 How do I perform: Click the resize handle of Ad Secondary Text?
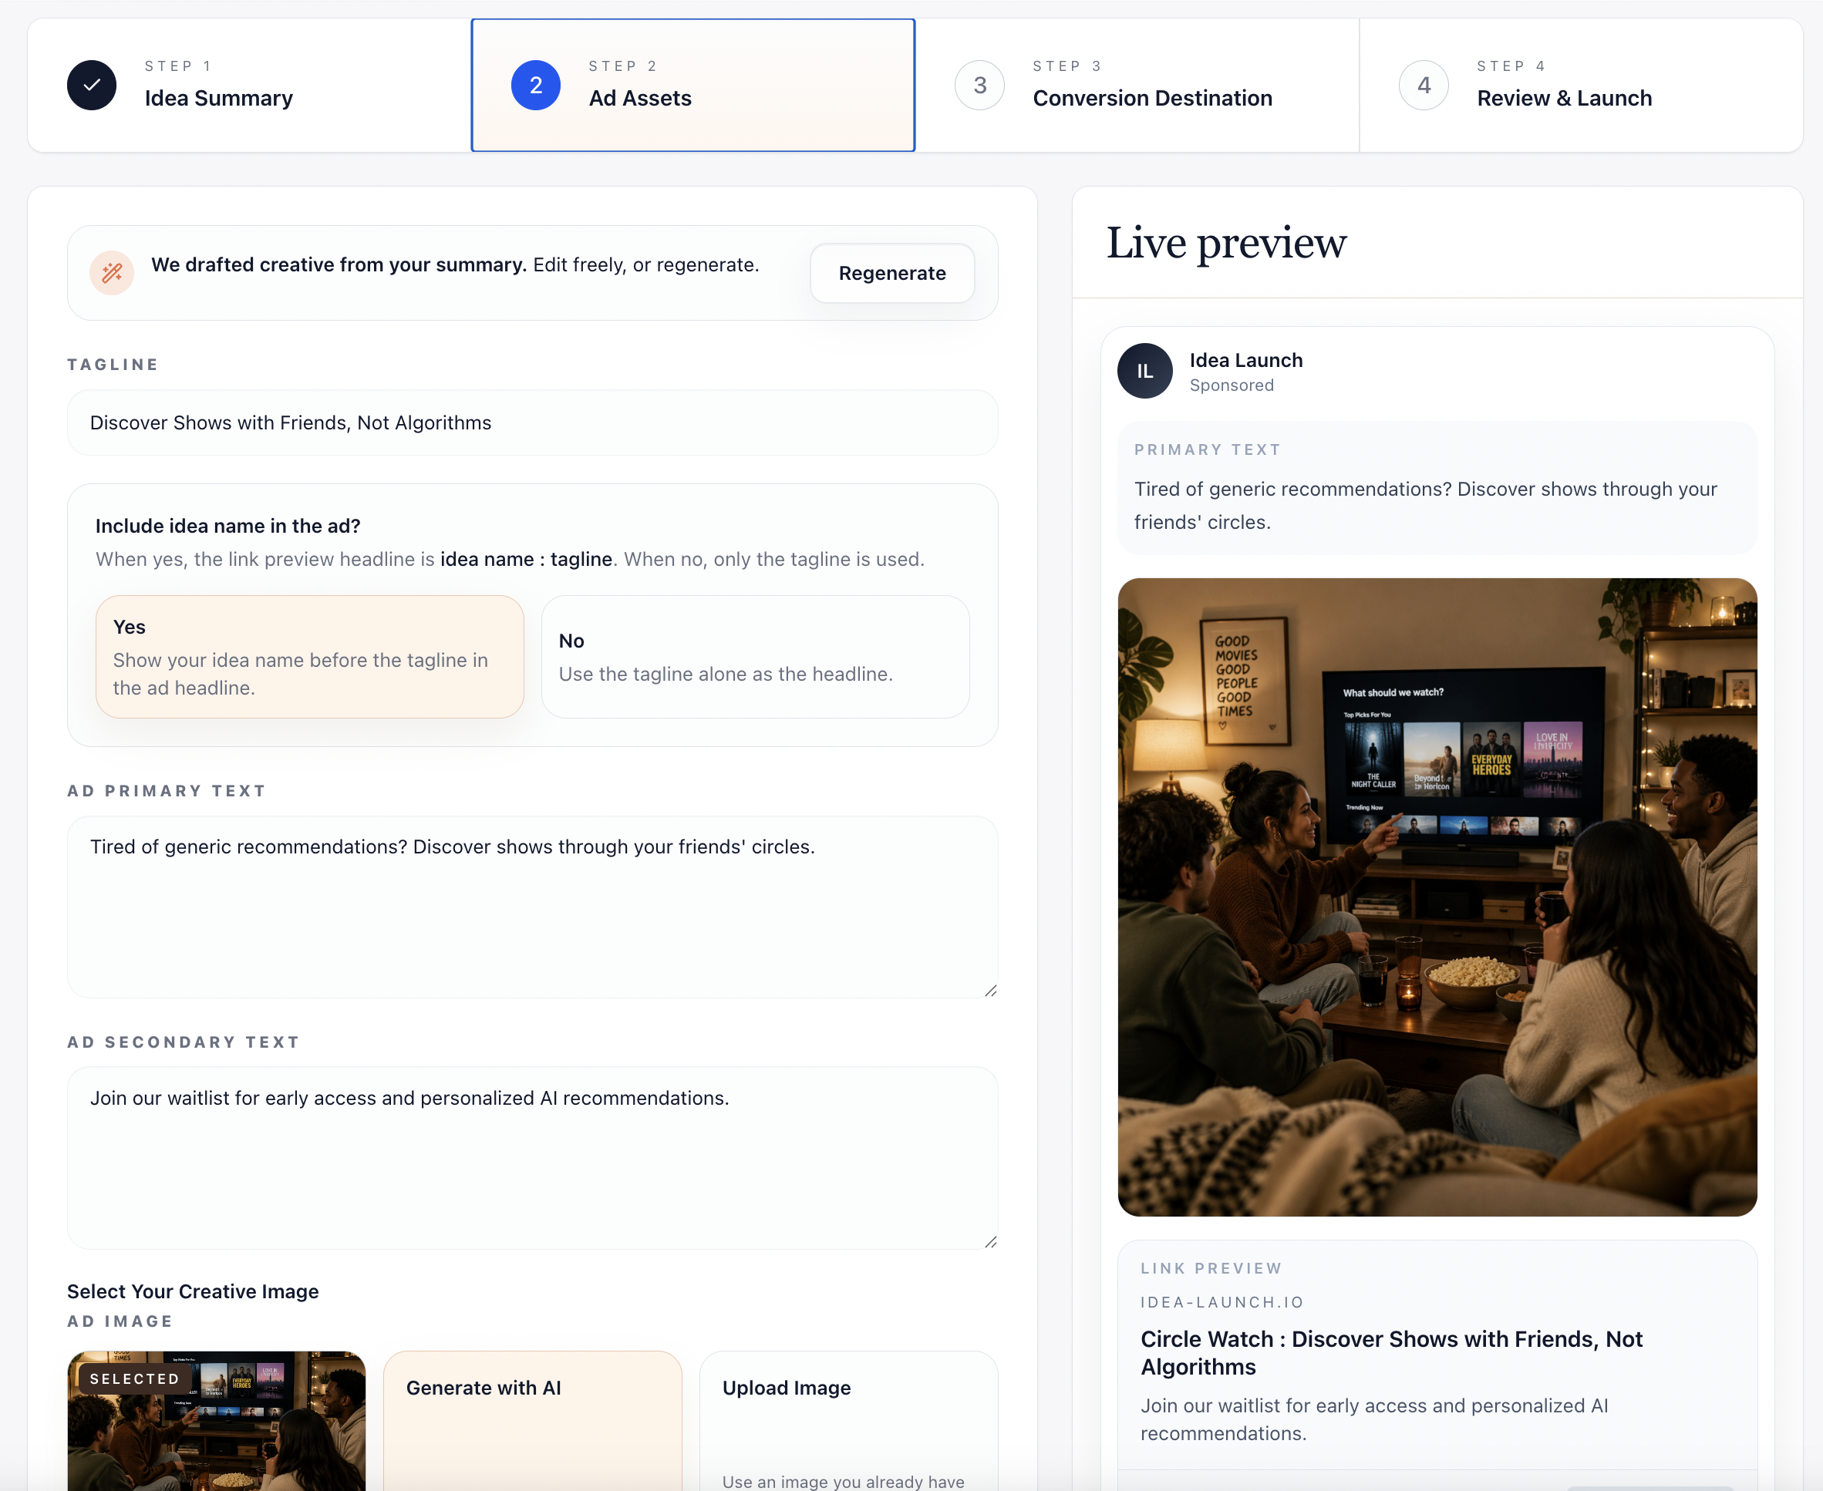[990, 1242]
